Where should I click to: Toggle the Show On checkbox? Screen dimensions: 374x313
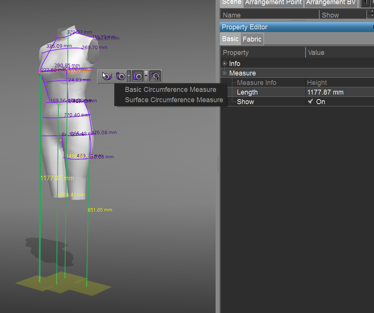click(311, 102)
